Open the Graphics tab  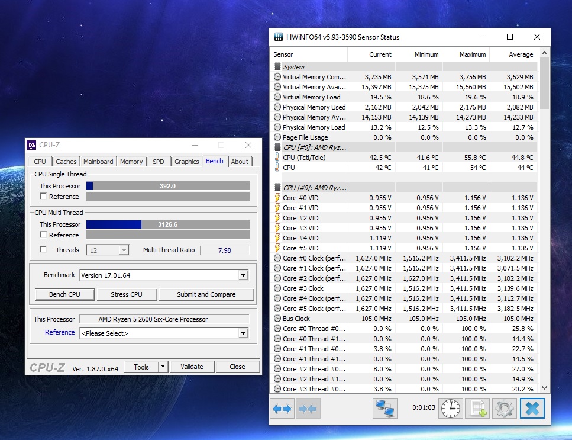[186, 162]
